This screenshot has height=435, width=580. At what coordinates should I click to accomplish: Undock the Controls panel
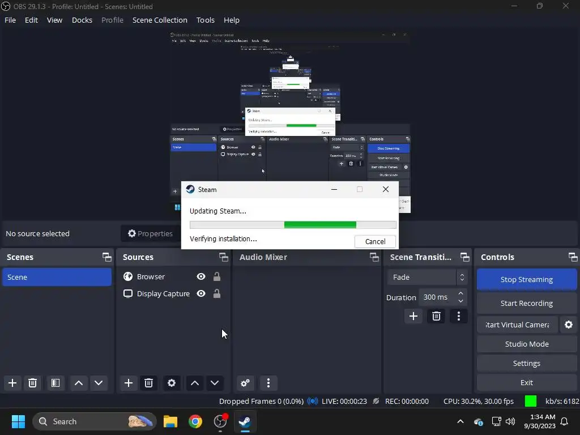(x=573, y=257)
